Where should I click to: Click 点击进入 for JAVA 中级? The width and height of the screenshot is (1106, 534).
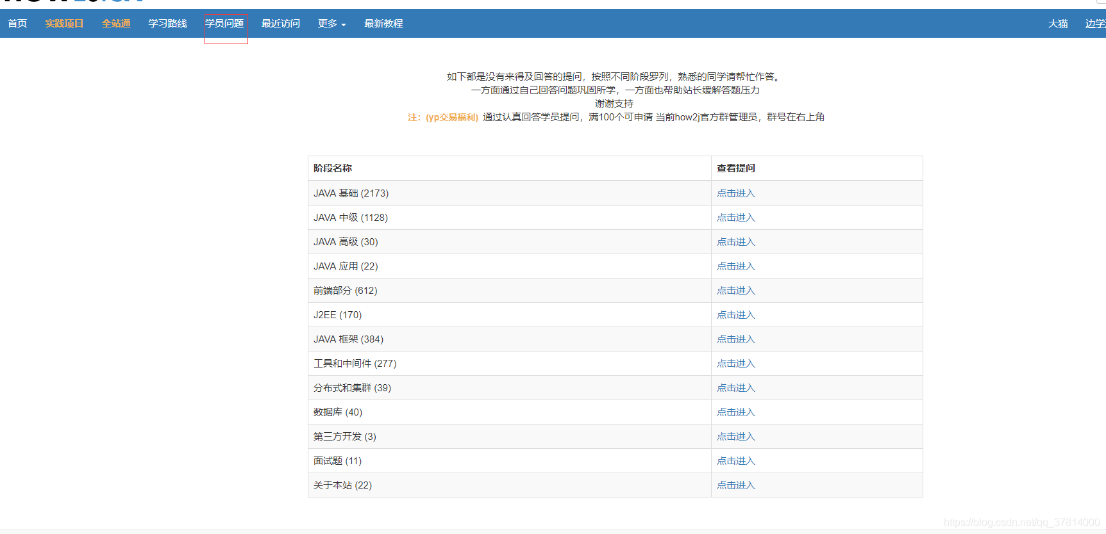(x=736, y=218)
